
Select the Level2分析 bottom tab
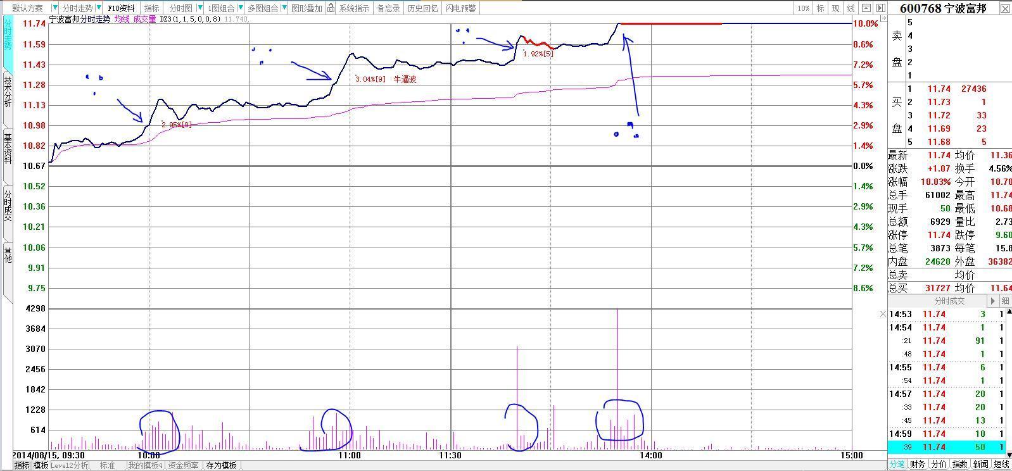click(69, 465)
